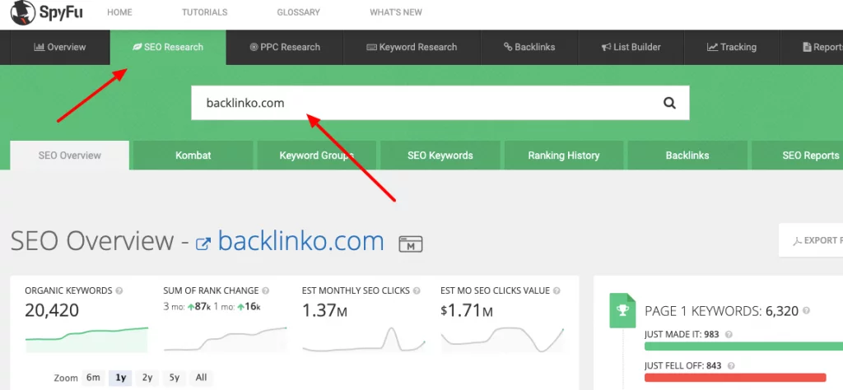
Task: Select the SEO Overview sub-tab
Action: [x=69, y=156]
